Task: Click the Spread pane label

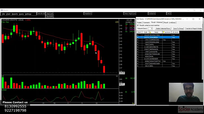Action: pyautogui.click(x=4, y=90)
